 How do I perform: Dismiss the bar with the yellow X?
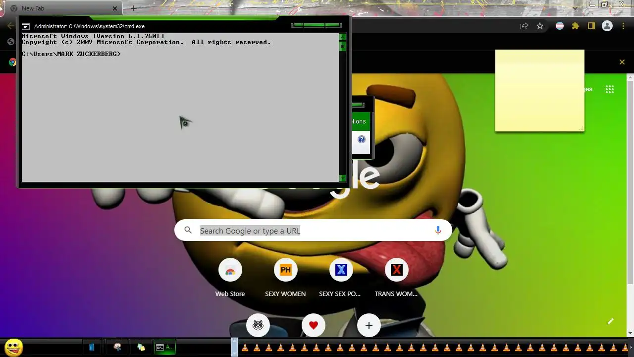pos(622,62)
